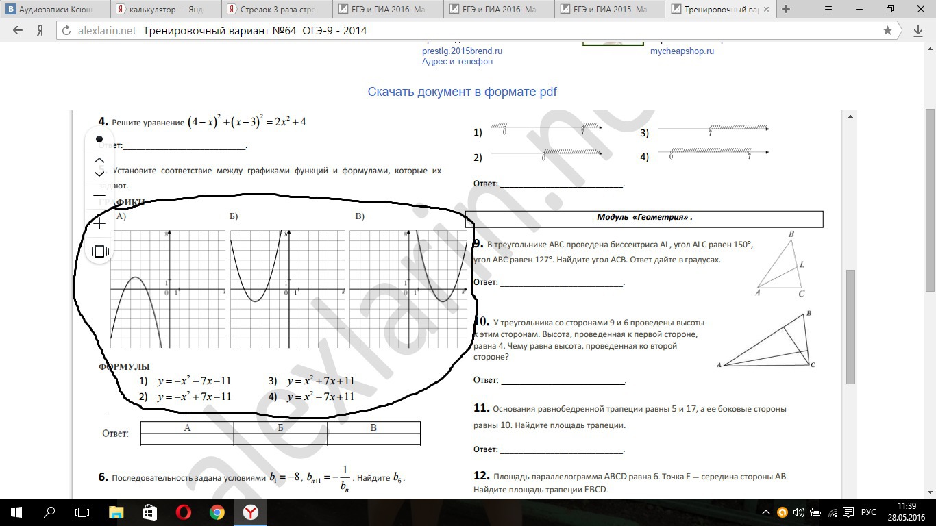
Task: Open the Opera browser from the taskbar
Action: click(183, 512)
